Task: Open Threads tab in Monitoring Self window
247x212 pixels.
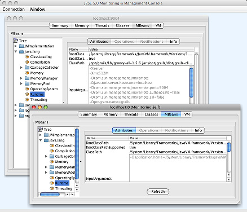Action: [x=131, y=114]
